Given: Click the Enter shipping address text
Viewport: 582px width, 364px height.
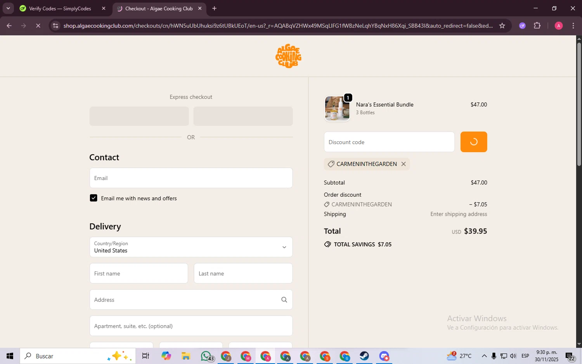Looking at the screenshot, I should click(459, 214).
